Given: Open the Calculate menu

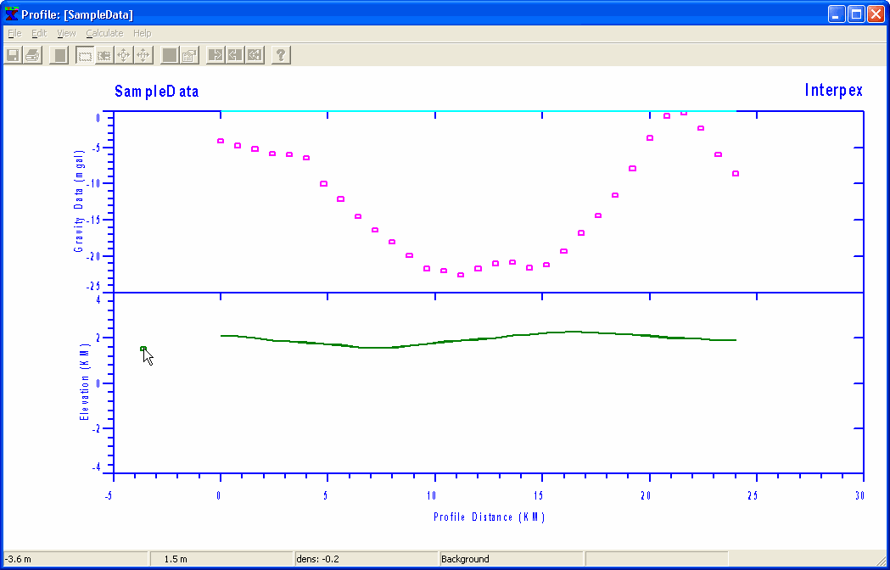Looking at the screenshot, I should tap(104, 33).
